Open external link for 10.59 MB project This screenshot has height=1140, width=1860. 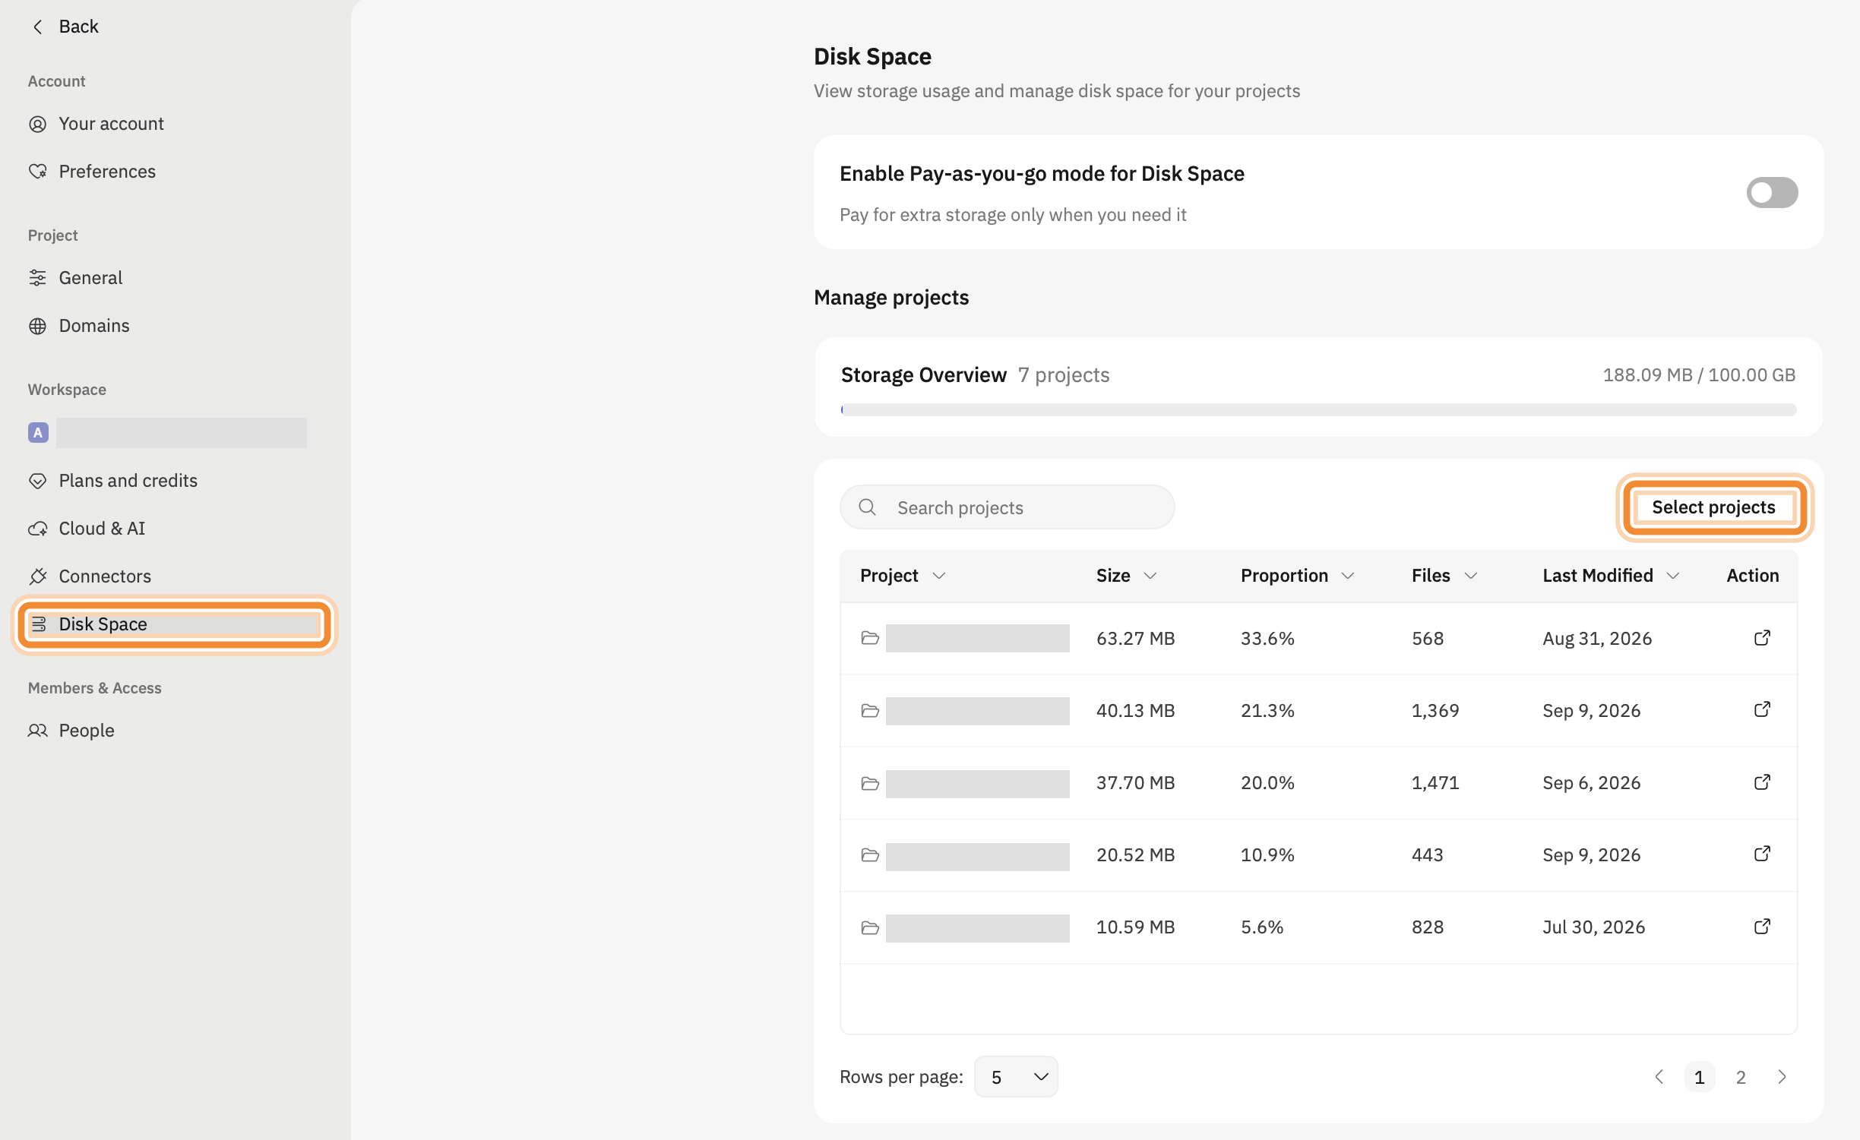1762,927
